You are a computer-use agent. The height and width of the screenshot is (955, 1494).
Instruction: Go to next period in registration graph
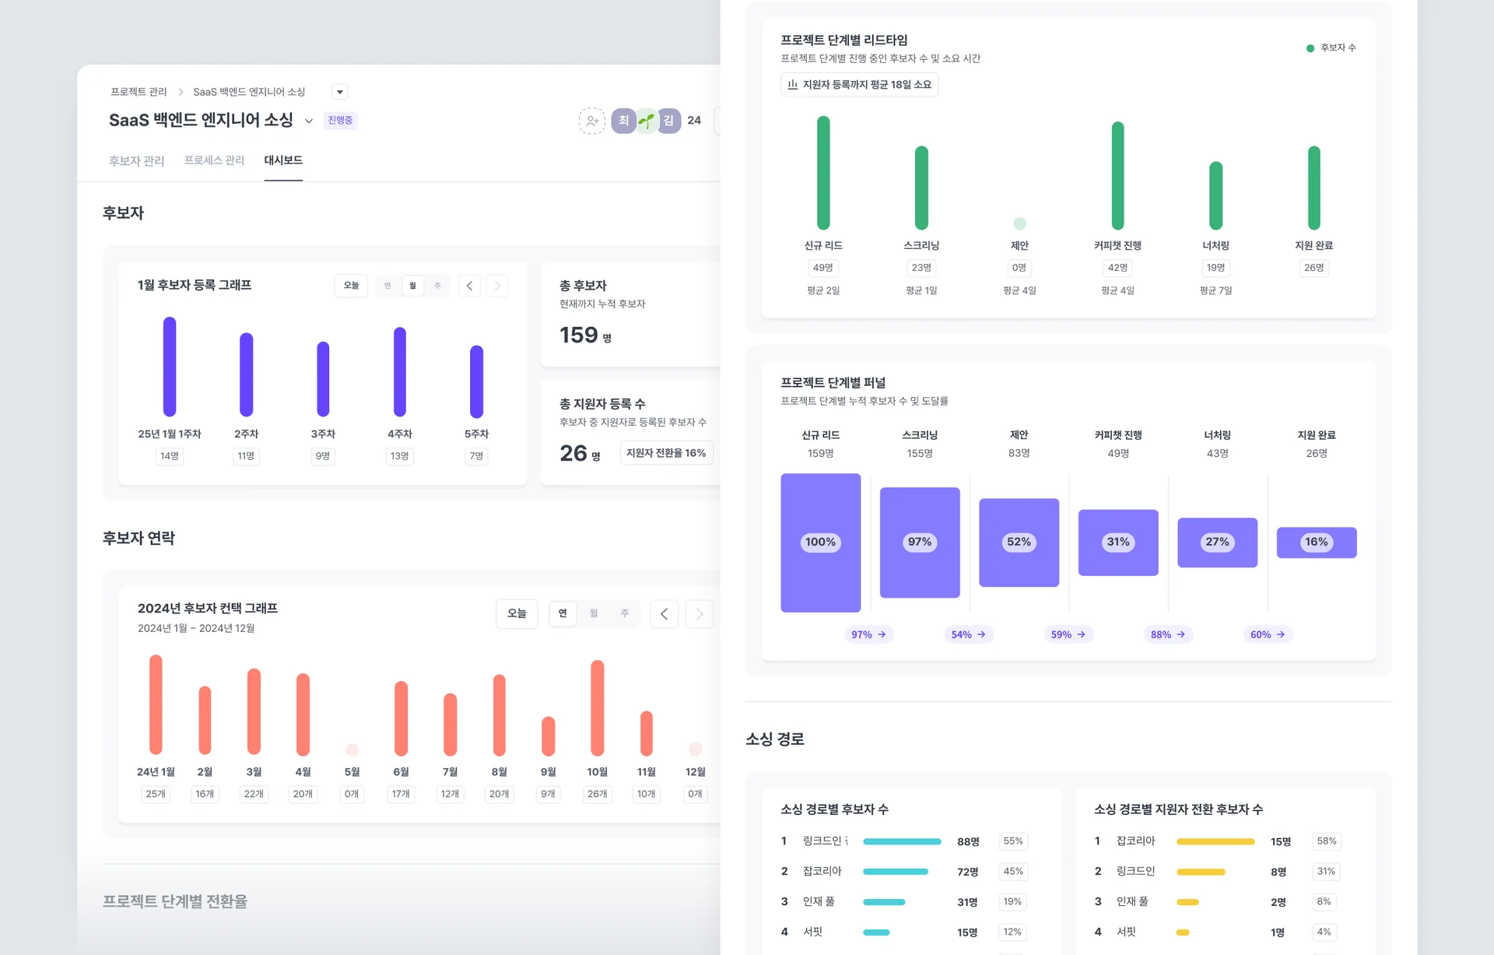(497, 286)
